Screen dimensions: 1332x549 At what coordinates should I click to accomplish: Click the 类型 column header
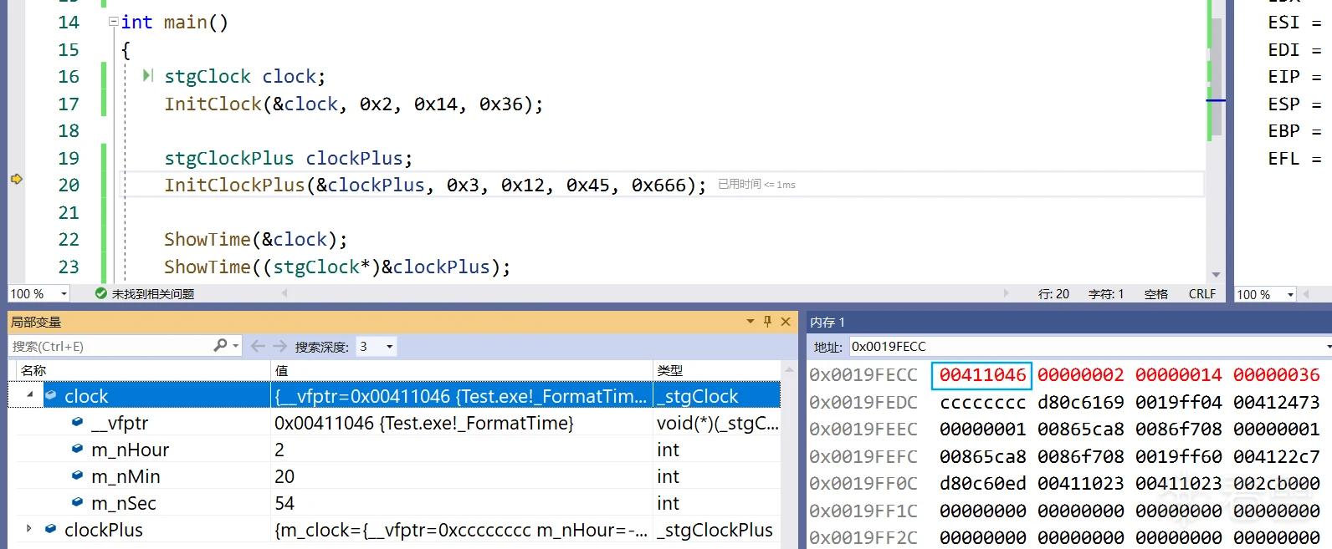click(x=670, y=370)
